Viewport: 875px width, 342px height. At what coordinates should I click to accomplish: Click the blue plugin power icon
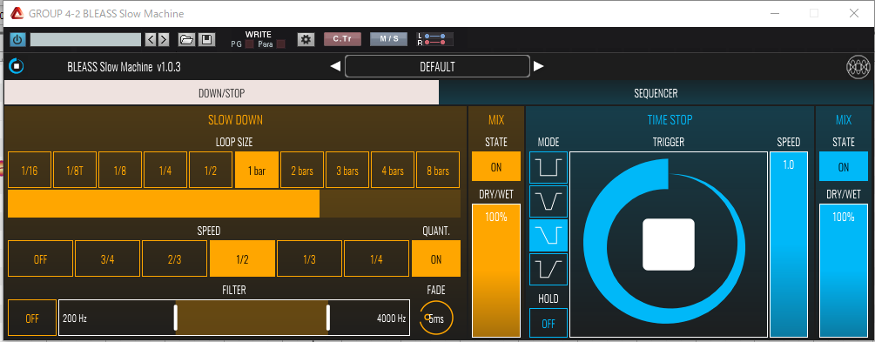[18, 40]
